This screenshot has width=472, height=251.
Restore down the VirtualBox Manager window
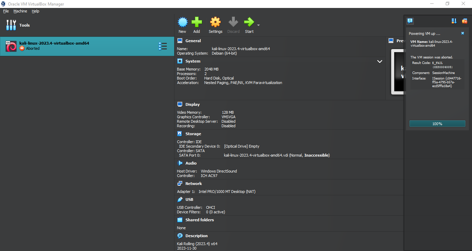[447, 3]
